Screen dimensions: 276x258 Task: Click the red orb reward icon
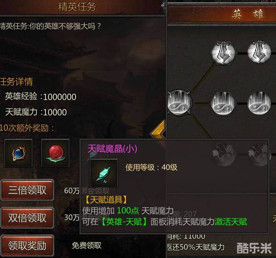point(56,153)
